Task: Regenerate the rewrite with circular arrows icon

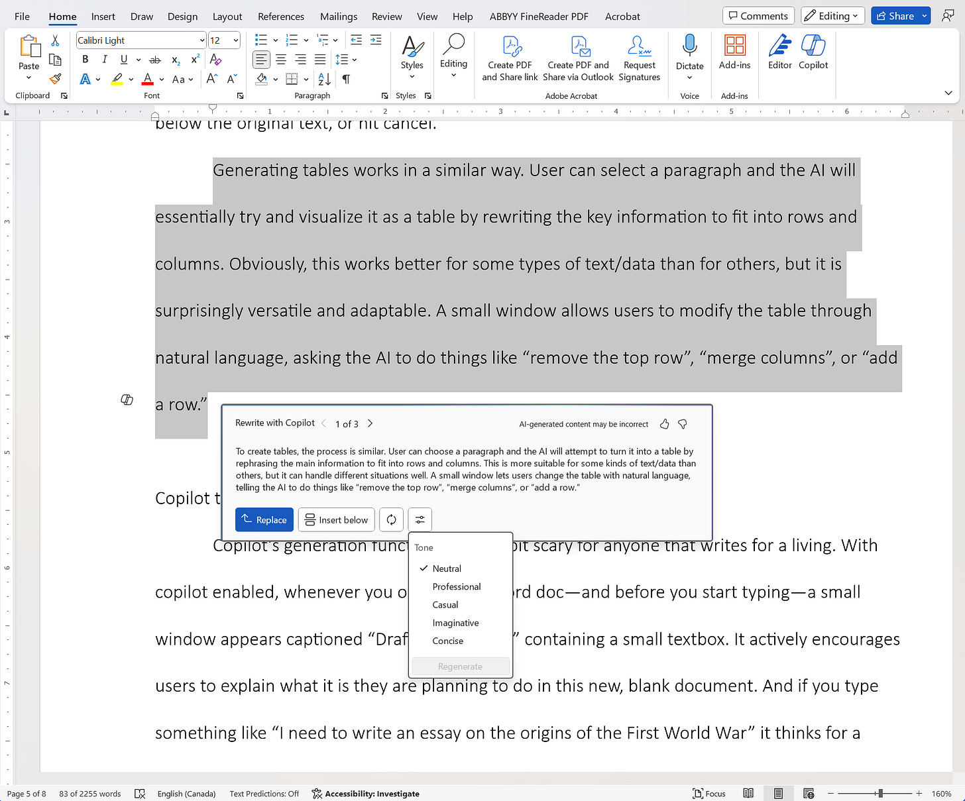Action: [x=391, y=519]
